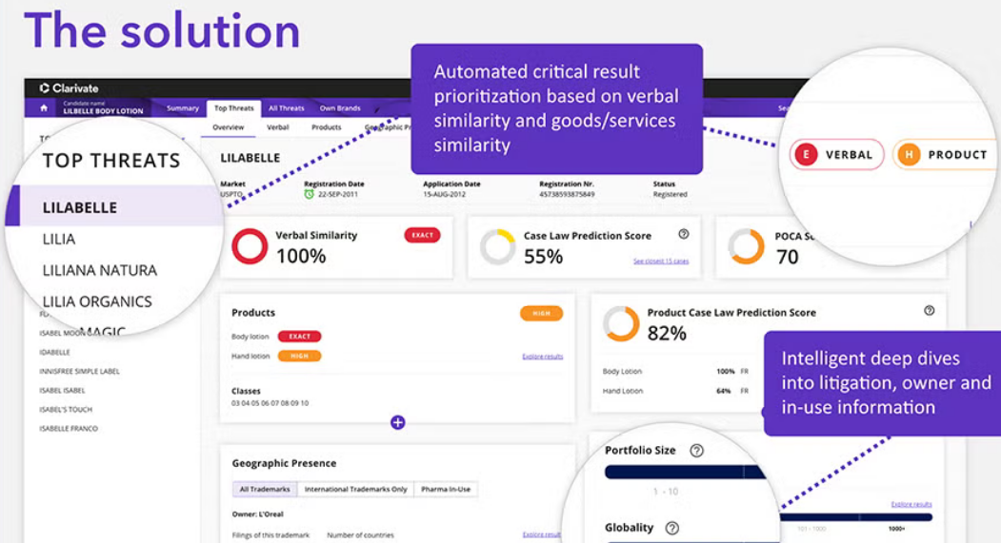Open the Summary tab

click(183, 108)
